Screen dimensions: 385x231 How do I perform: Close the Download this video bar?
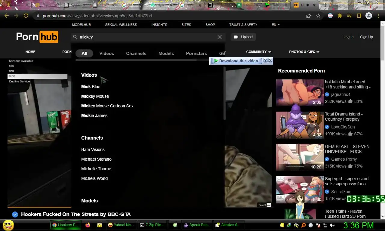pyautogui.click(x=270, y=60)
